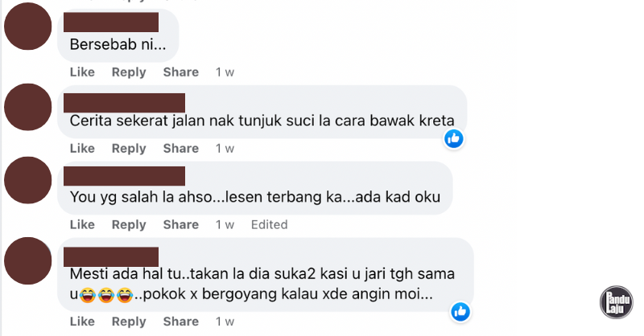Like the 'Cerita sekerat jalan' comment

[82, 149]
